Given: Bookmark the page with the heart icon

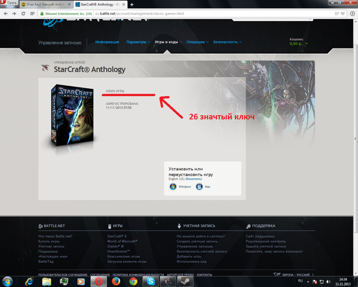Looking at the screenshot, I should 343,14.
